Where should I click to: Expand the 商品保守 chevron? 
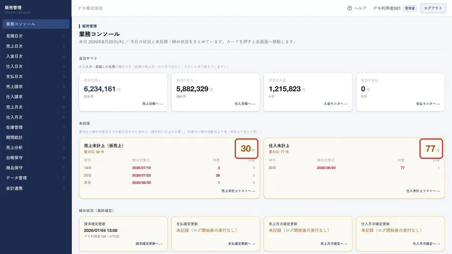(64, 168)
